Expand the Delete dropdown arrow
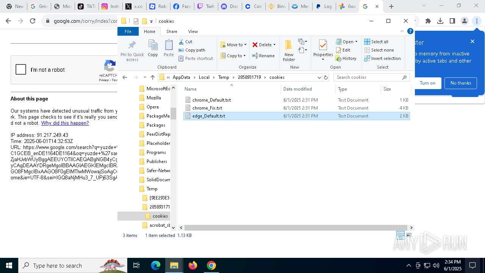Viewport: 485px width, 273px height. click(x=275, y=45)
